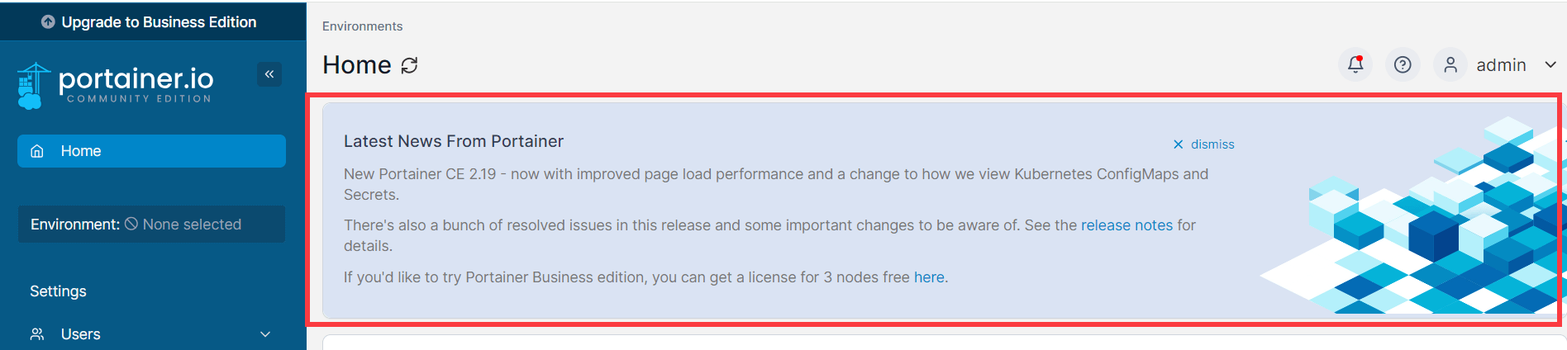
Task: Open the release notes link
Action: pos(1126,225)
